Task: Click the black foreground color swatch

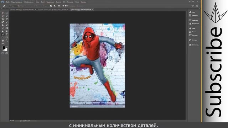Action: point(4,47)
